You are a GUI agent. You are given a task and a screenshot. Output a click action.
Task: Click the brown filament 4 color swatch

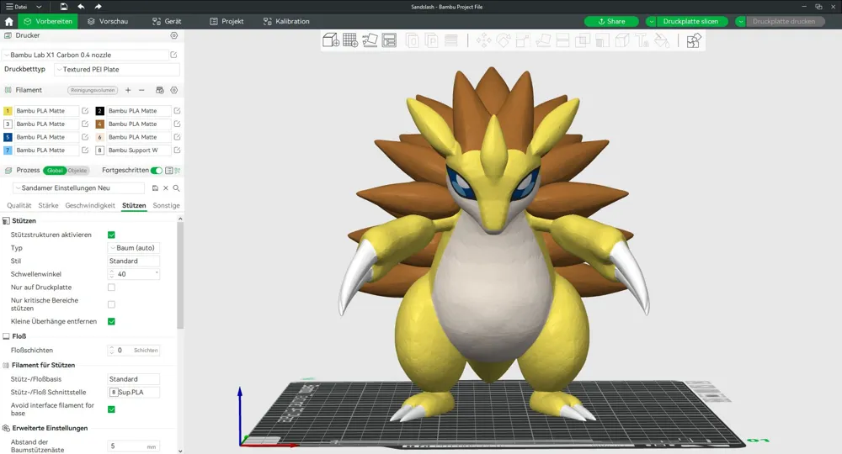click(x=100, y=124)
